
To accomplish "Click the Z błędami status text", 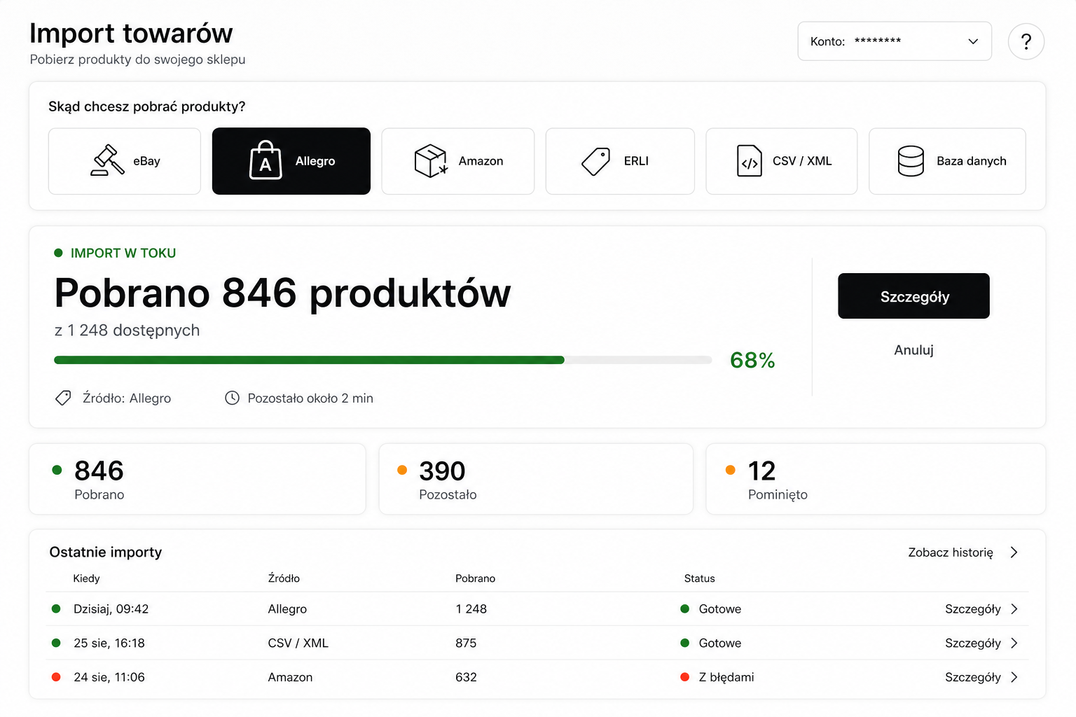I will [726, 677].
